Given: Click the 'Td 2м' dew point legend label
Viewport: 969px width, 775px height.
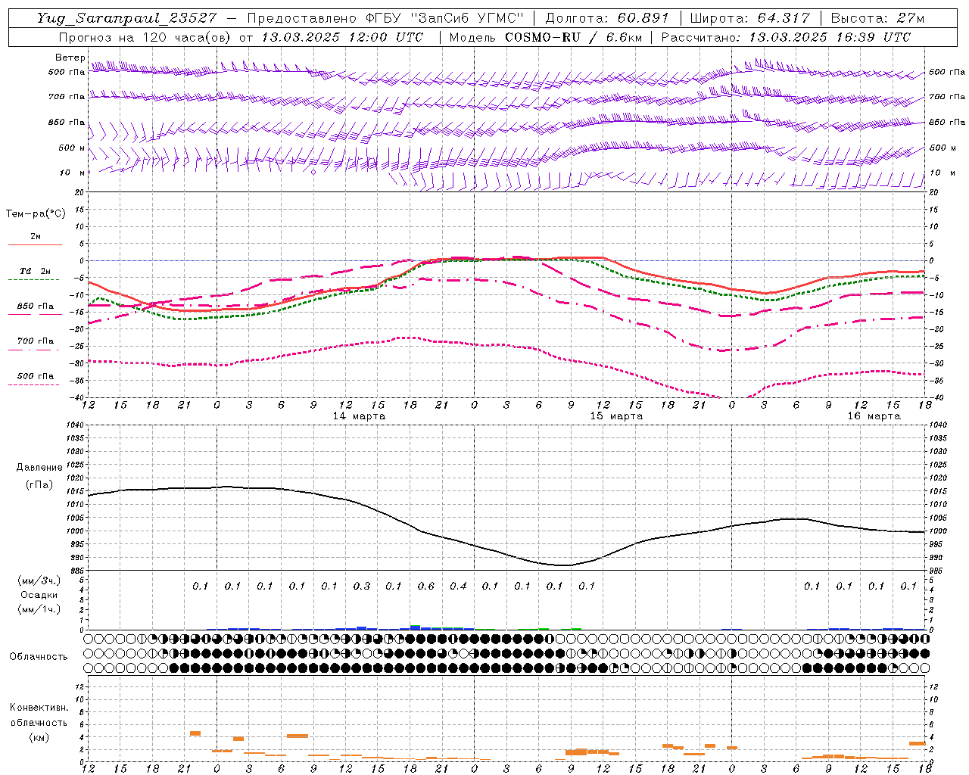Looking at the screenshot, I should click(x=35, y=271).
